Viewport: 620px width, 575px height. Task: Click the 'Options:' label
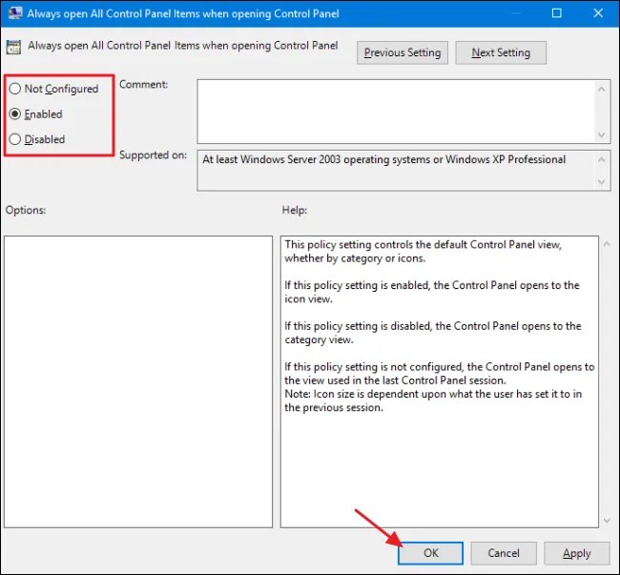(26, 210)
